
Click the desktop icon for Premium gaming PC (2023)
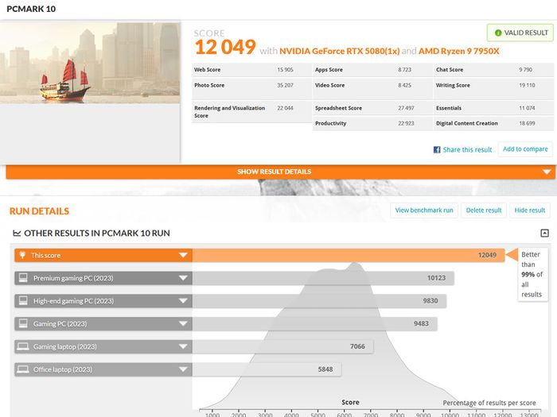[x=23, y=278]
